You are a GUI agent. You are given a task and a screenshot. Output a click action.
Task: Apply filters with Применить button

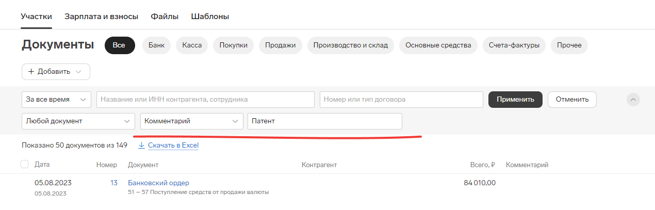tap(515, 100)
